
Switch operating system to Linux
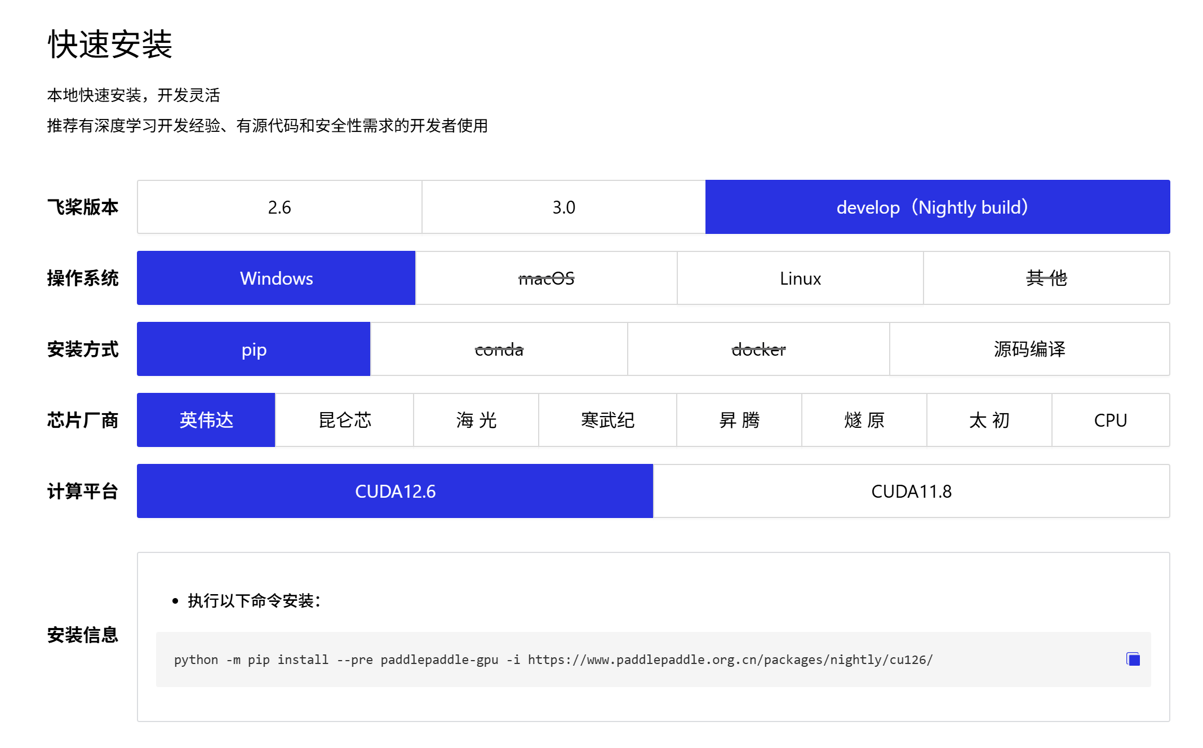tap(800, 278)
